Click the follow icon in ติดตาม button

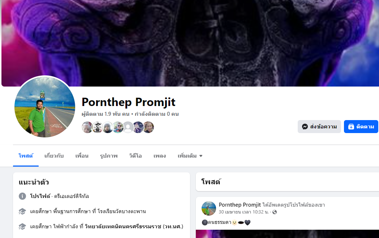tap(351, 127)
